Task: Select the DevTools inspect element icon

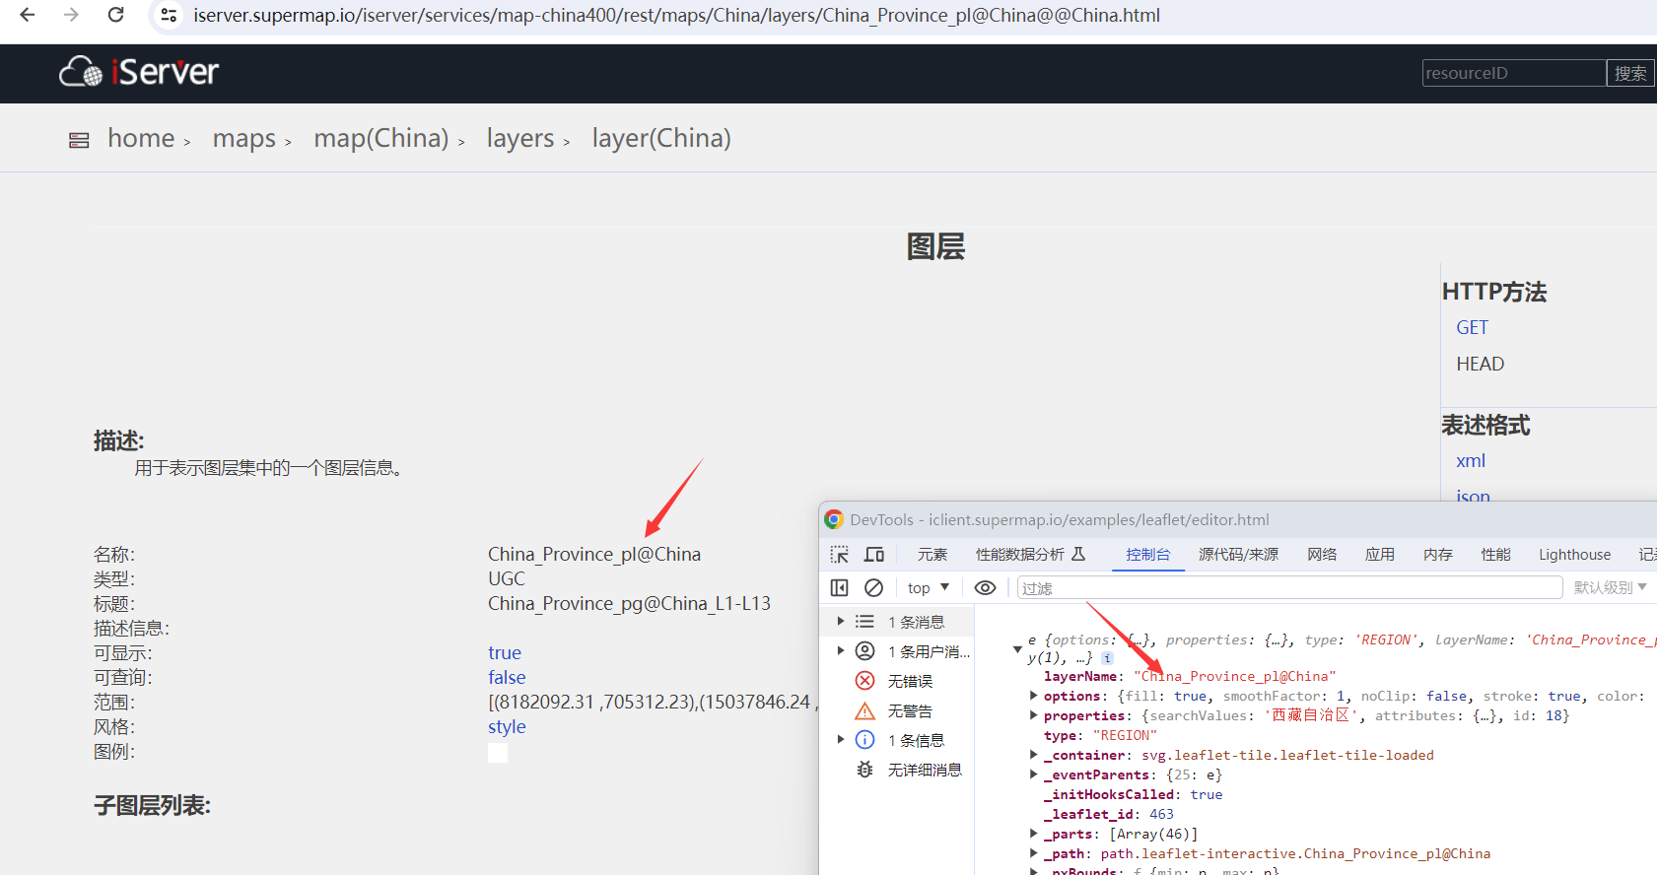Action: click(x=839, y=555)
